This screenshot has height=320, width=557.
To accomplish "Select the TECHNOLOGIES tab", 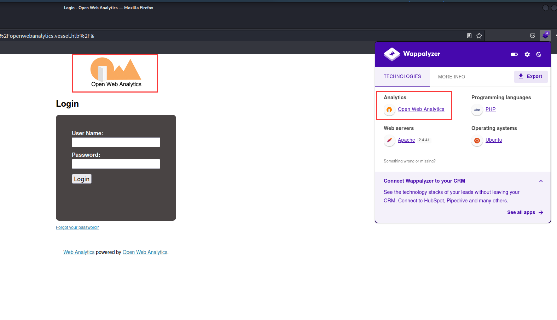I will point(402,76).
